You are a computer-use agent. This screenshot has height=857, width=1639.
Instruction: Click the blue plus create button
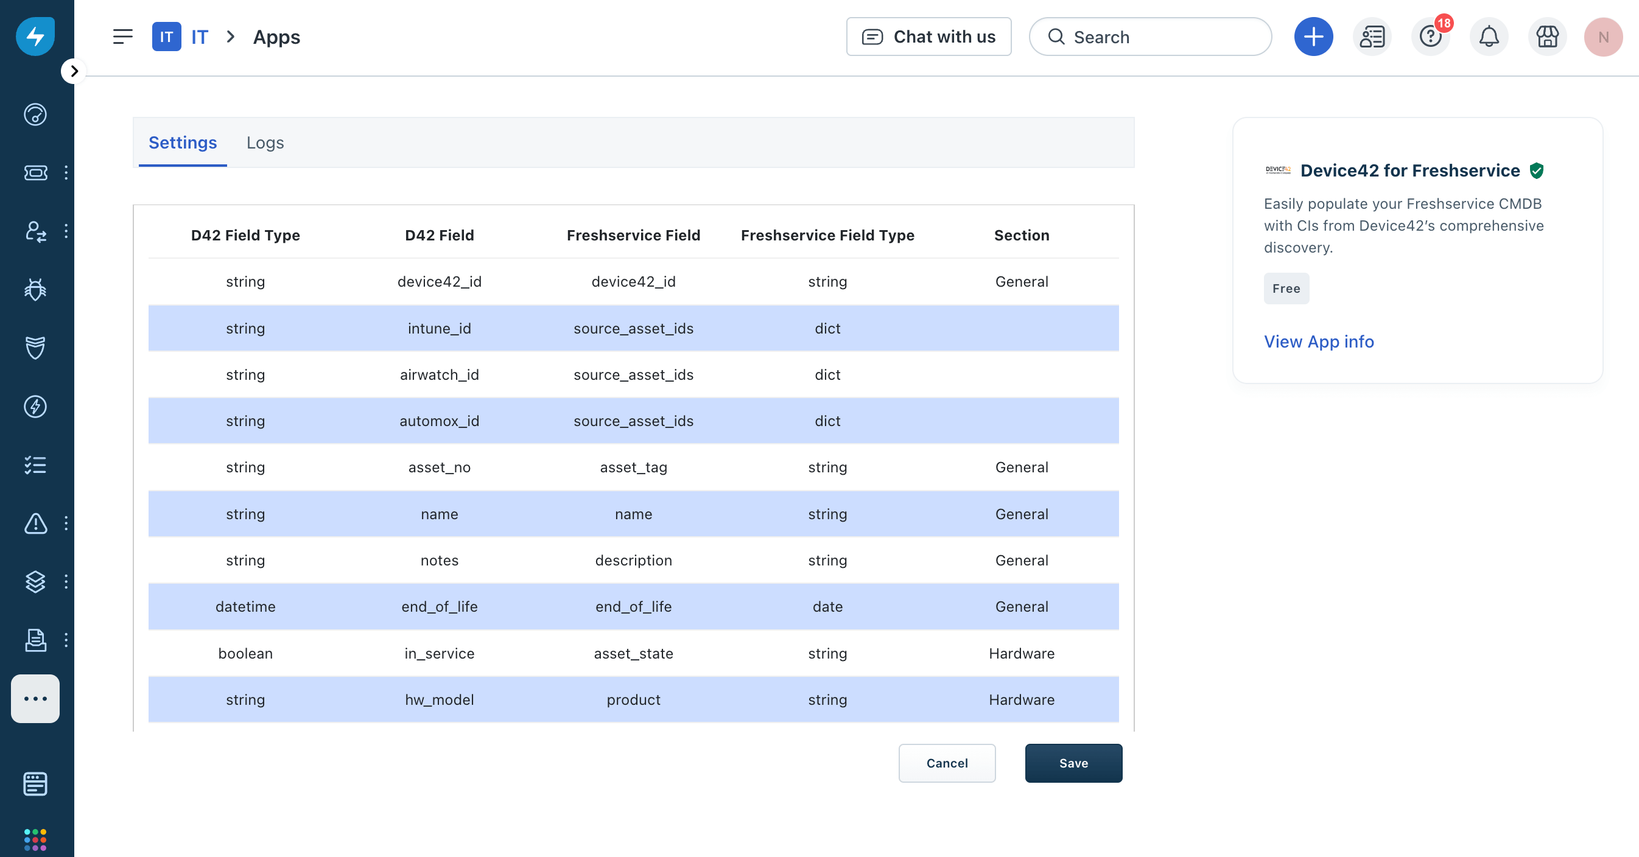[1313, 37]
